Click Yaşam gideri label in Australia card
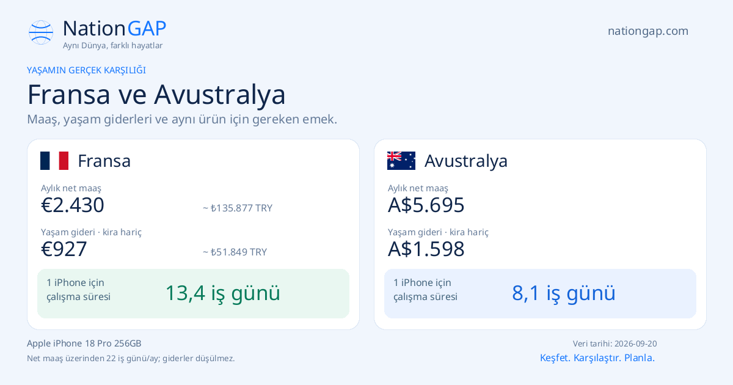Viewport: 733px width, 385px height. [x=438, y=232]
